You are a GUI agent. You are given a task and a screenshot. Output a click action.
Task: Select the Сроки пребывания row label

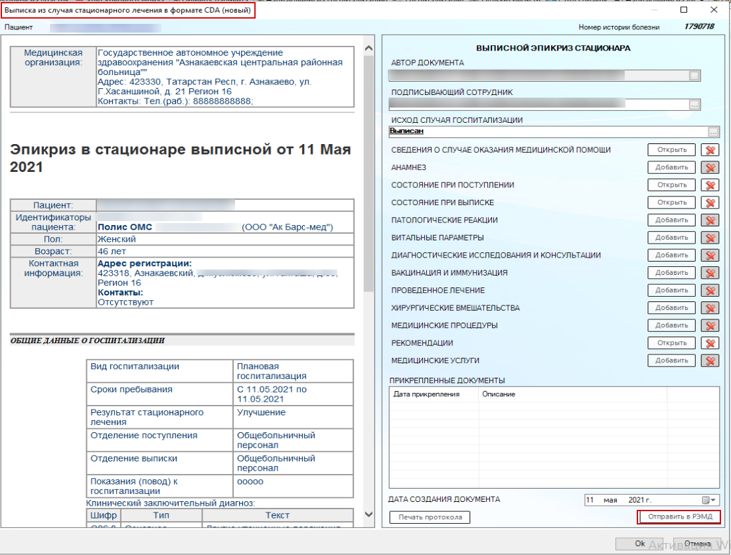(131, 389)
